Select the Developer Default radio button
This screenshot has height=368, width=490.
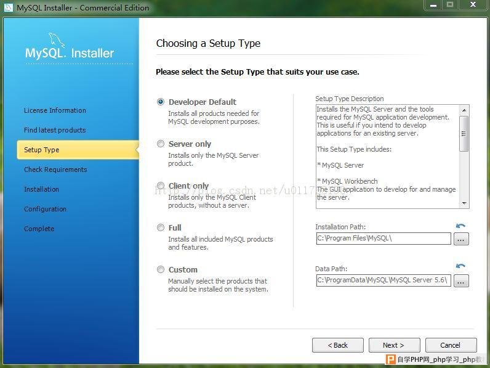[161, 102]
